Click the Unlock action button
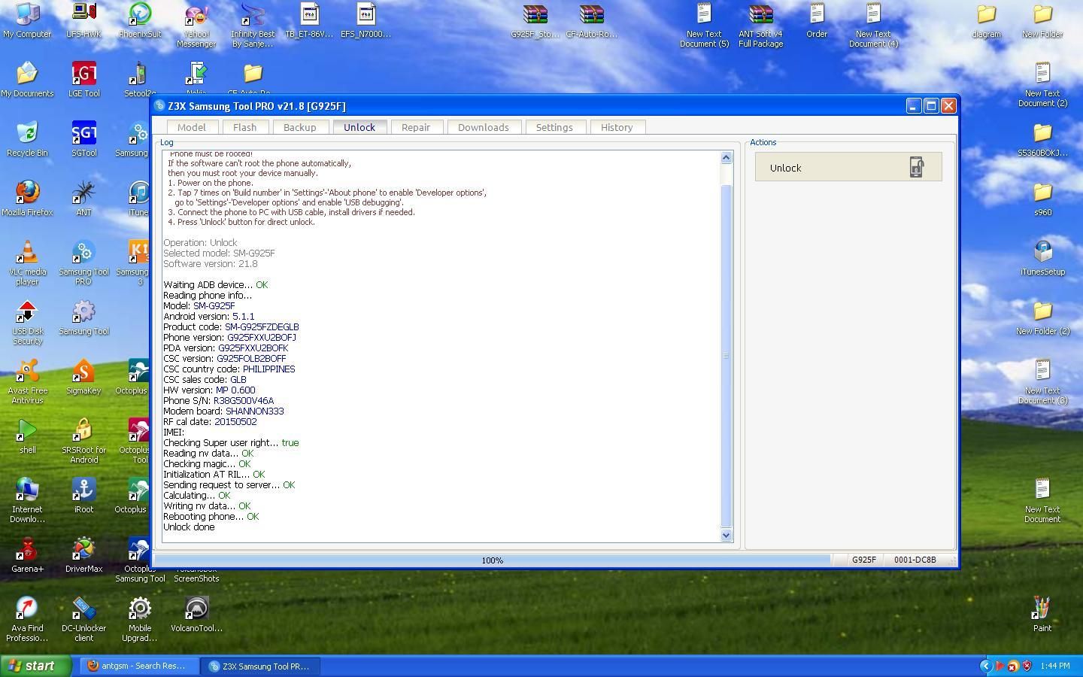1083x677 pixels. pyautogui.click(x=848, y=167)
